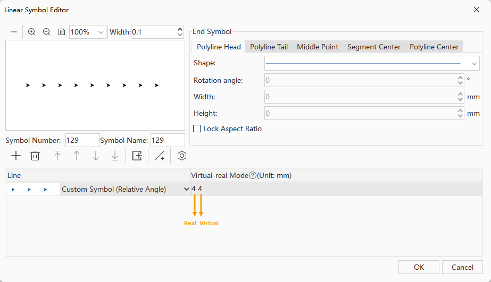The width and height of the screenshot is (491, 282).
Task: Delete line using the trash icon
Action: coord(35,156)
